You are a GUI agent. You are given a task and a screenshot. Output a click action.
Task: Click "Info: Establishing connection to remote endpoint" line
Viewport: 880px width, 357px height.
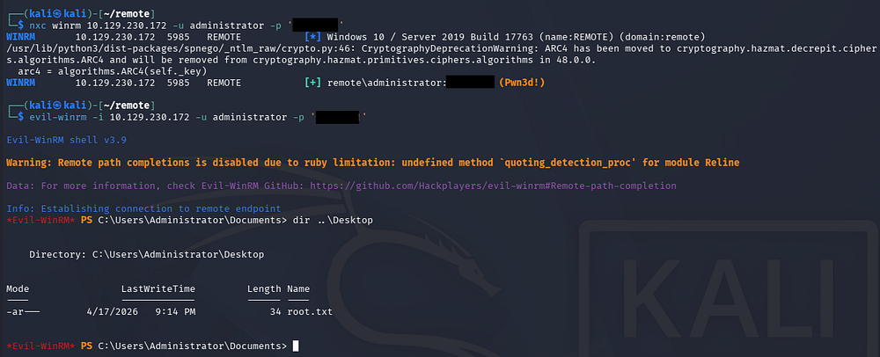point(143,208)
